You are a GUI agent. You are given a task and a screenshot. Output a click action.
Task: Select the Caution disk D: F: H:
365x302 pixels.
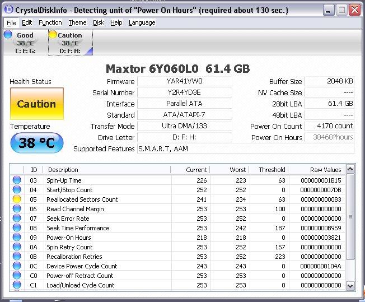[x=71, y=43]
